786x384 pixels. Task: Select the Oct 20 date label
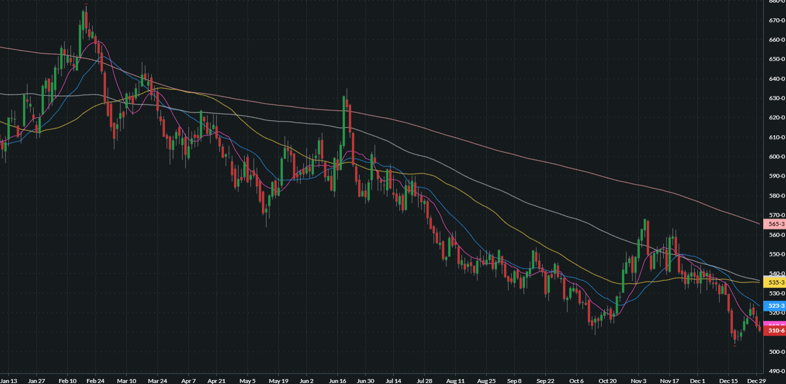point(608,381)
